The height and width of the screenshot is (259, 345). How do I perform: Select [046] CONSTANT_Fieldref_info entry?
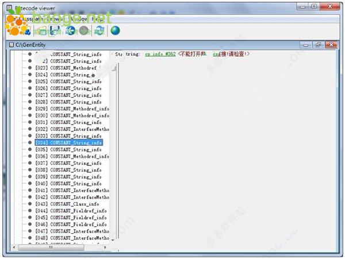click(x=71, y=225)
